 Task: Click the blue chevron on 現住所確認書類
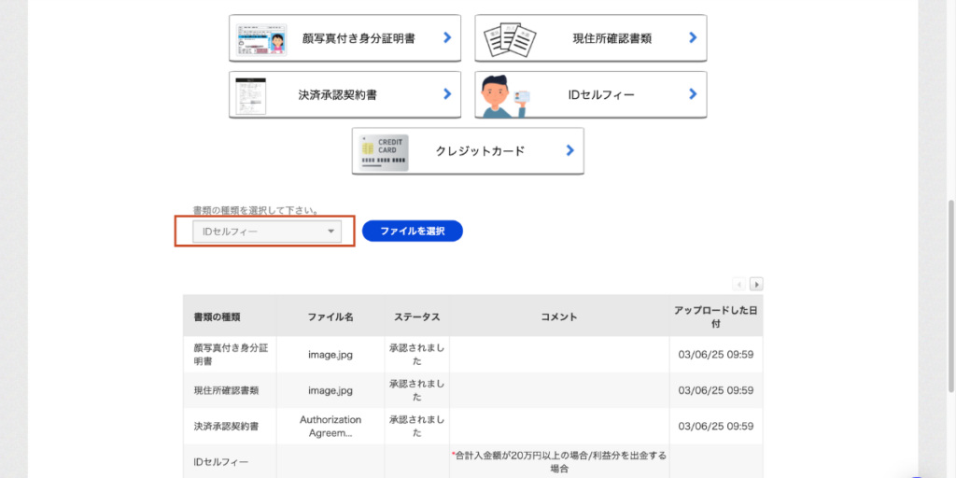pos(693,38)
